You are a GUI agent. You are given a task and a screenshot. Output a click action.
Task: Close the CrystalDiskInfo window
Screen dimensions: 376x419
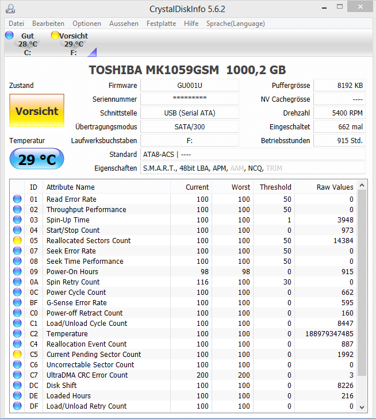[360, 7]
